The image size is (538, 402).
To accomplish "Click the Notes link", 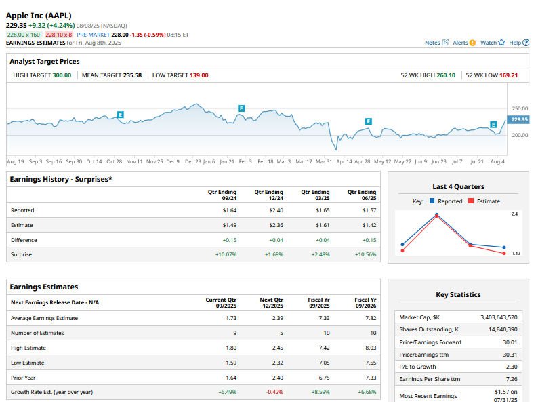I will [x=432, y=43].
